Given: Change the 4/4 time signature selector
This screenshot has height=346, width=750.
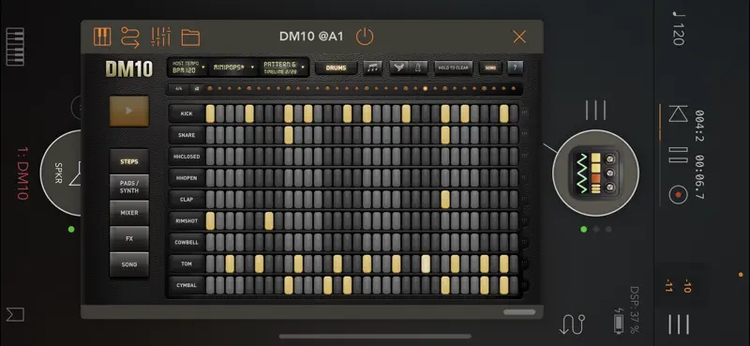Looking at the screenshot, I should click(x=179, y=88).
